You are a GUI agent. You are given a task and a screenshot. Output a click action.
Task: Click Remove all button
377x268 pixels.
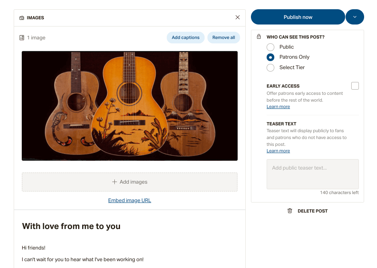coord(224,37)
